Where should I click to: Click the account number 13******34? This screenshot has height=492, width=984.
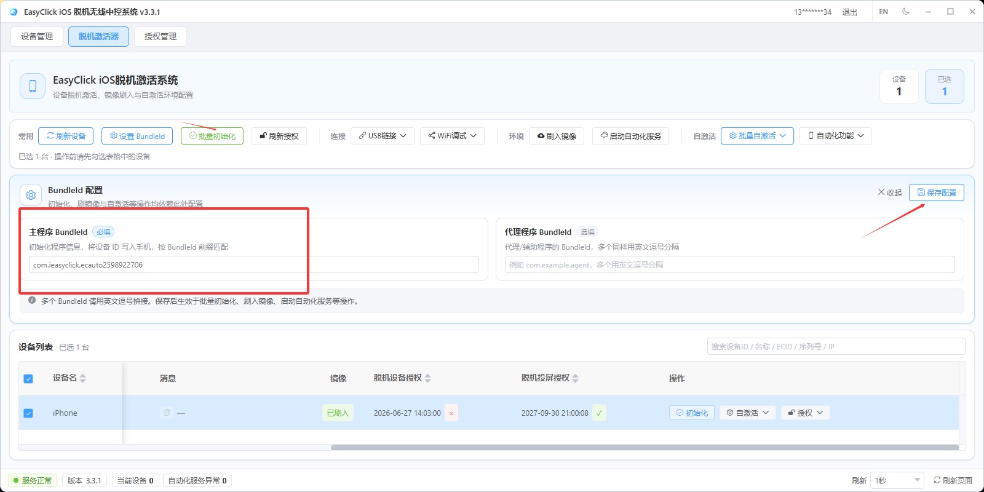pyautogui.click(x=812, y=12)
